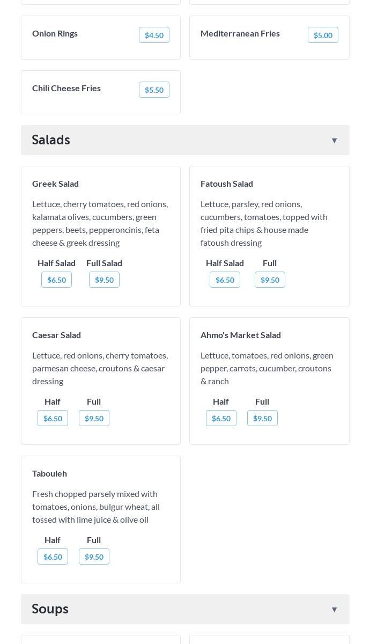The image size is (370, 644).
Task: Click the Ahmo's Market Salad title
Action: (240, 335)
